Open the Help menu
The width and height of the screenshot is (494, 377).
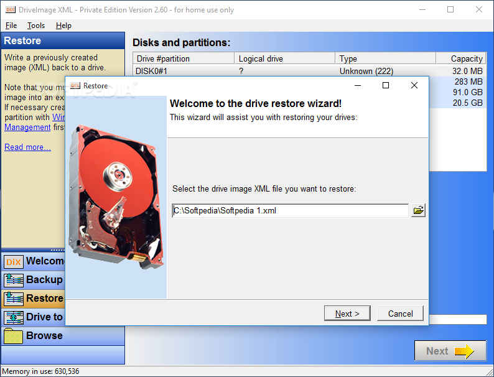[63, 26]
